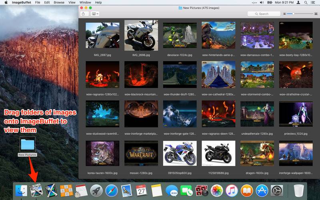Open the Help menu
320x200 pixels.
coord(98,2)
